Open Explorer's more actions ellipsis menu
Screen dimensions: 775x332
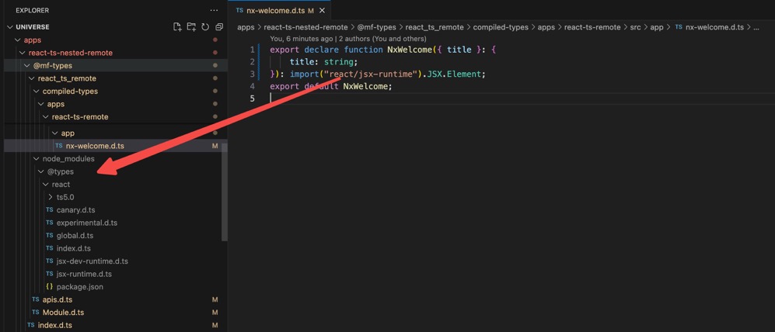[x=214, y=10]
